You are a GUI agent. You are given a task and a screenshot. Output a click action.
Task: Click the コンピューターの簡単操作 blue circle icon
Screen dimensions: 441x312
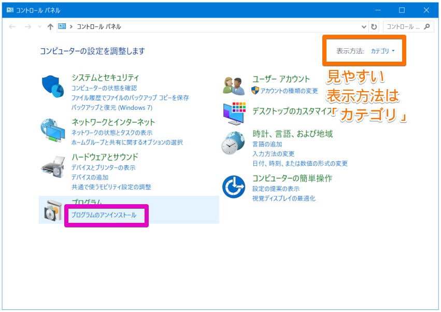[233, 187]
